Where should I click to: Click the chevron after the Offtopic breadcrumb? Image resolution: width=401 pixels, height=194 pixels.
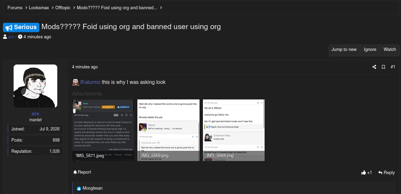[x=74, y=8]
